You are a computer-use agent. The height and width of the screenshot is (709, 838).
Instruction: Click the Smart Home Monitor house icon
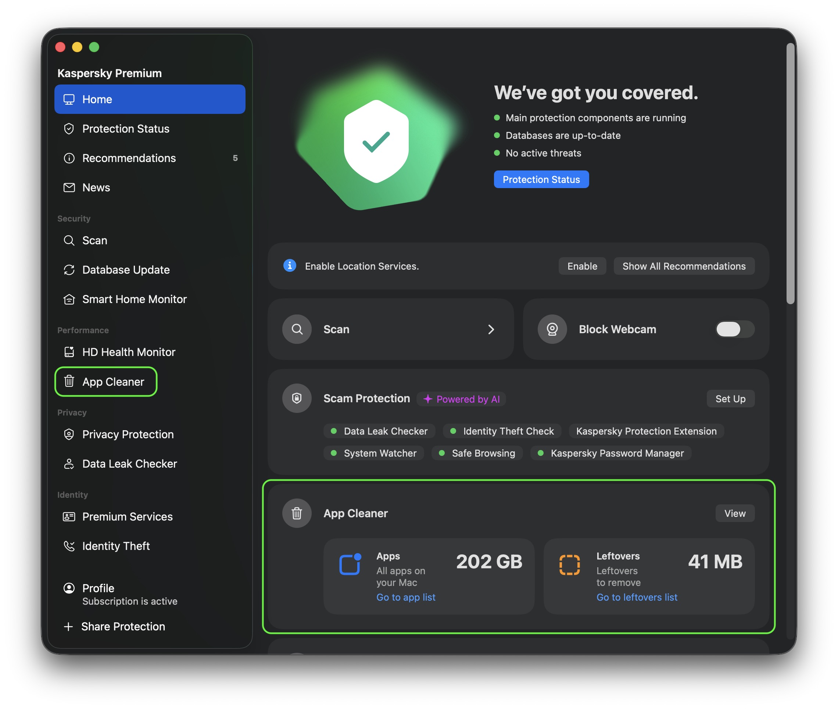(x=69, y=299)
